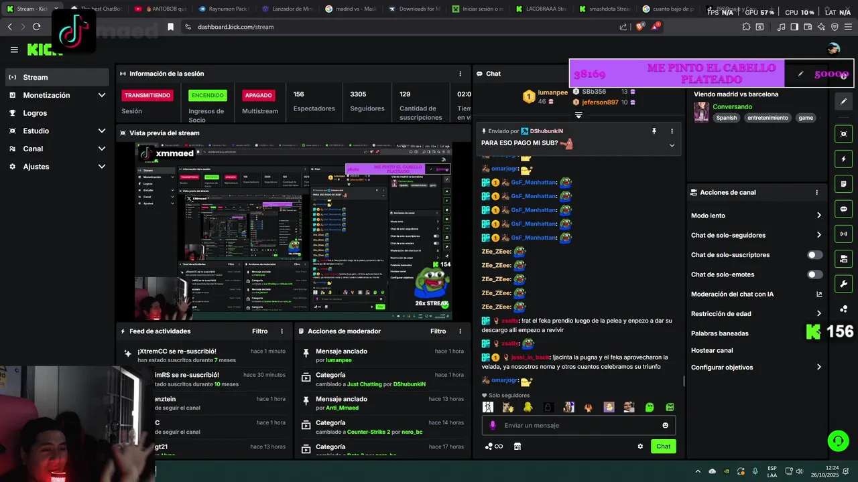Expand the Monetización sidebar menu
This screenshot has height=482, width=858.
(x=57, y=95)
